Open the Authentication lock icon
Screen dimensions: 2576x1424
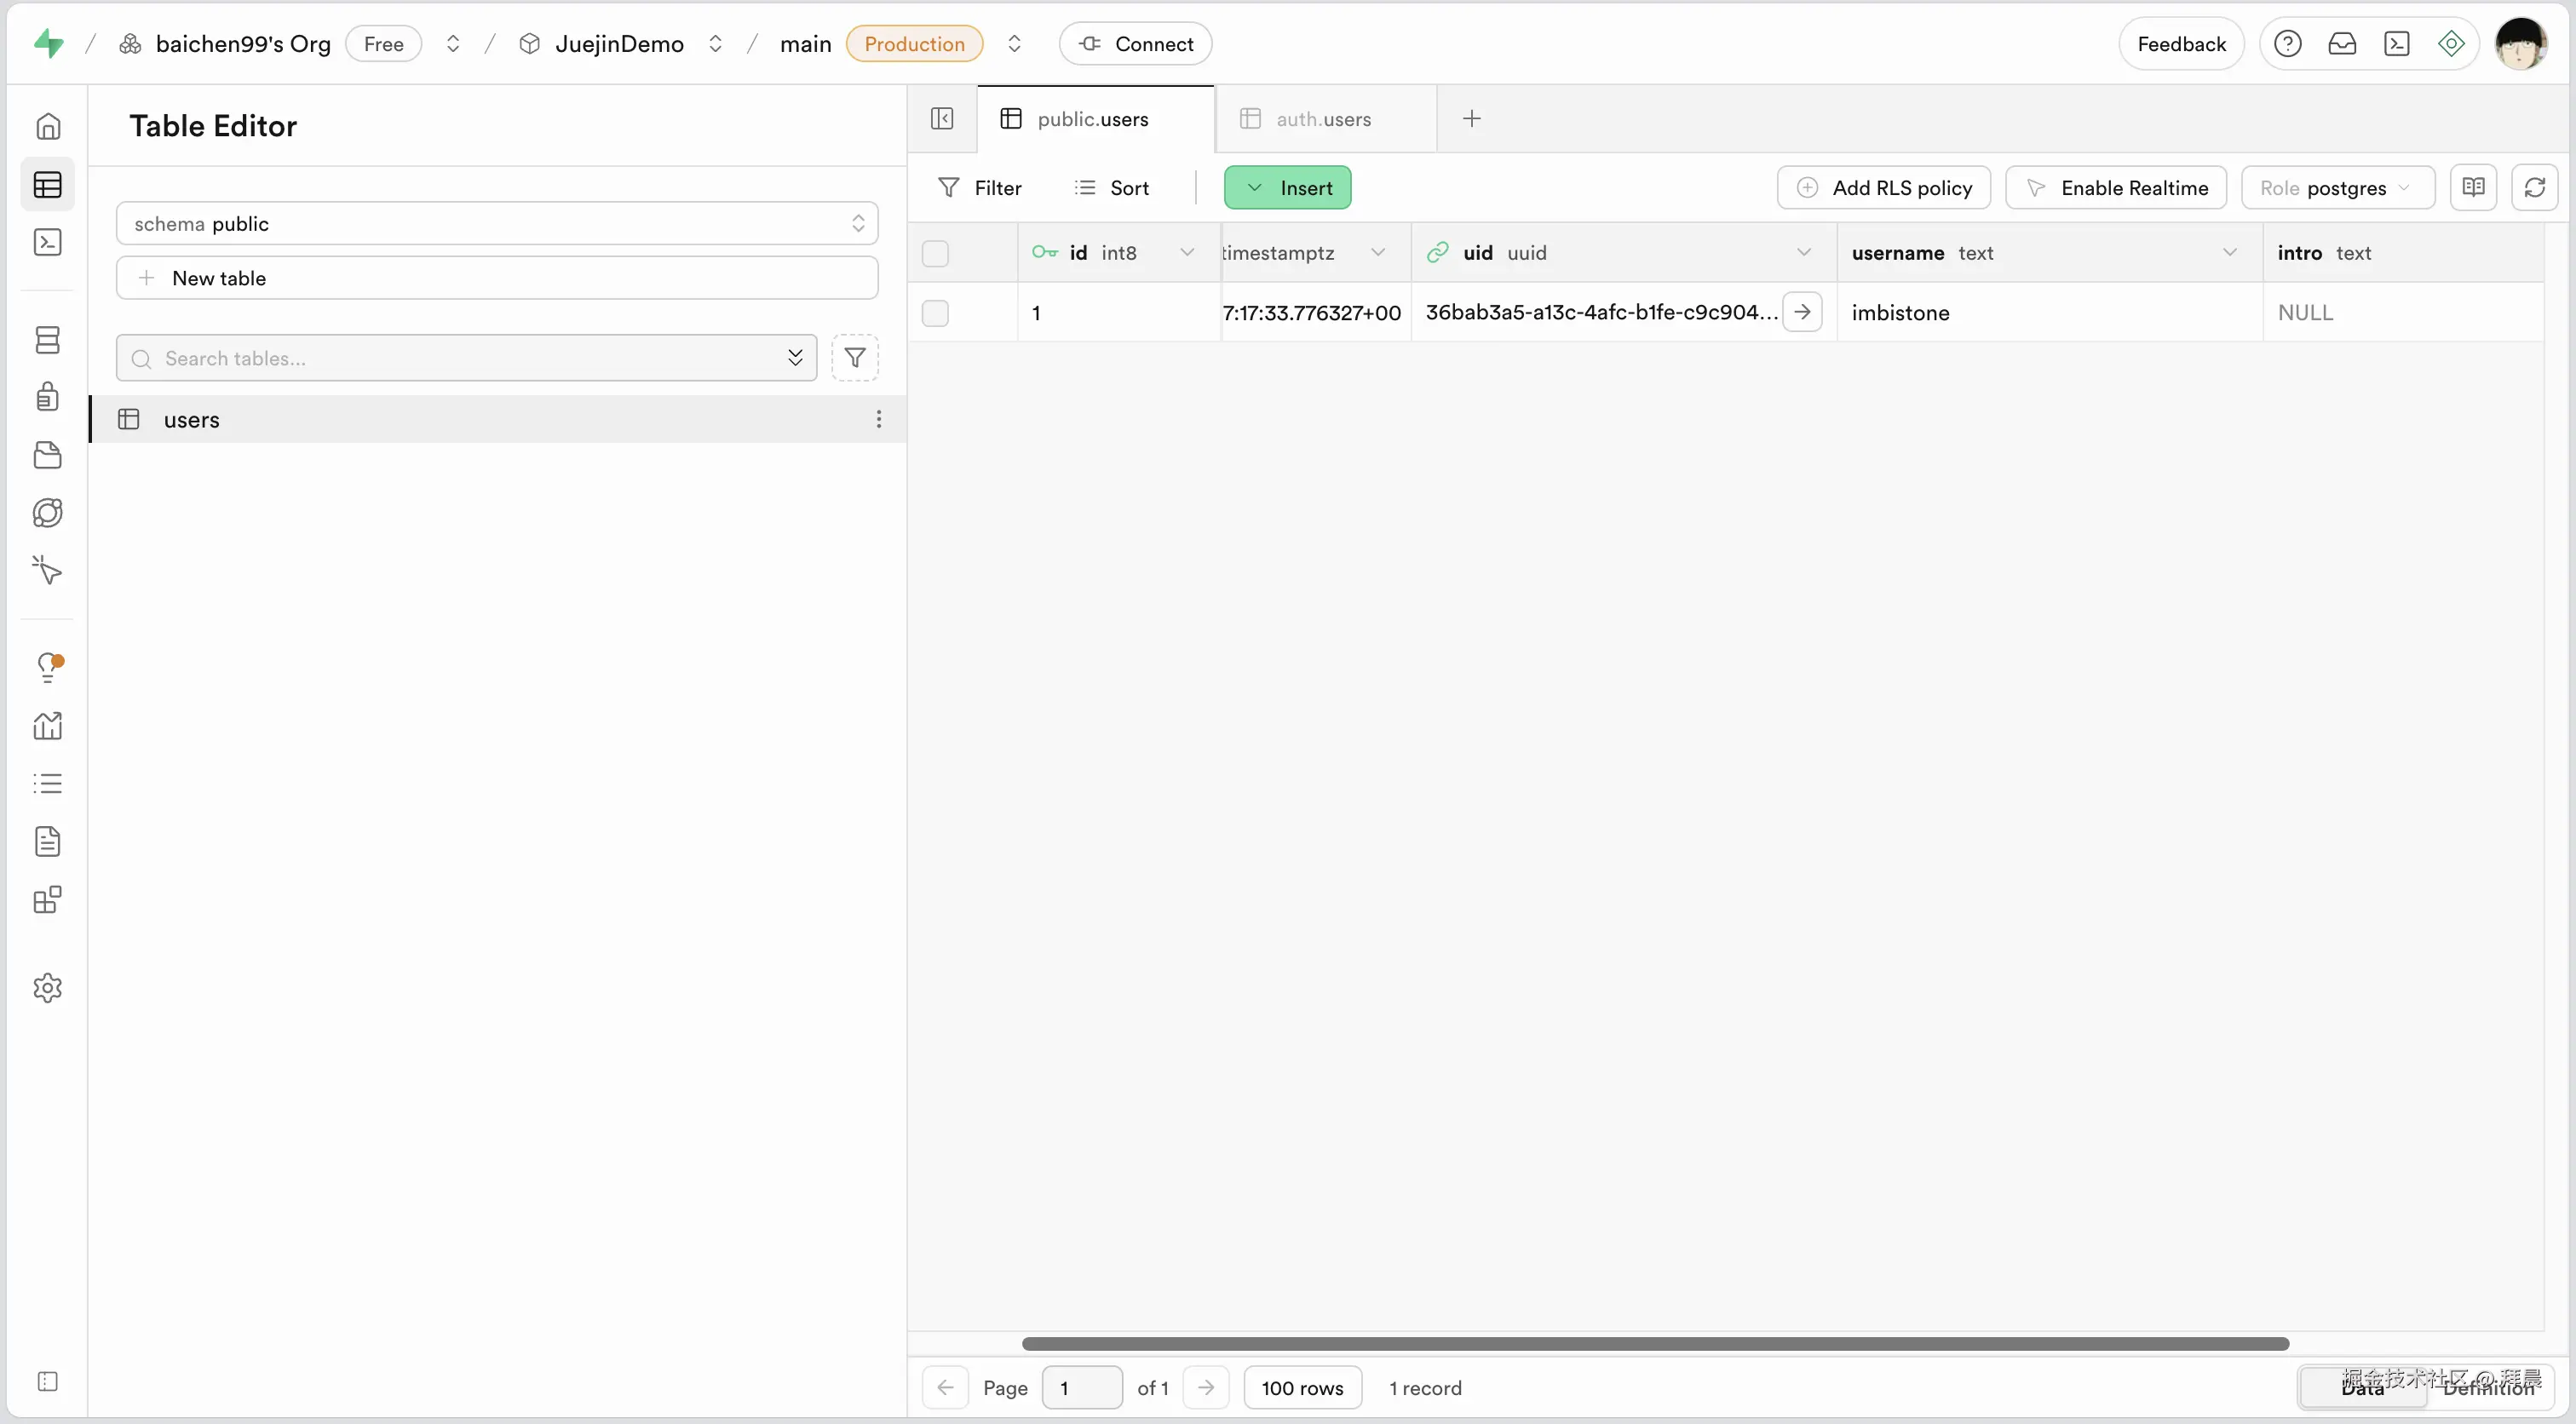(47, 397)
